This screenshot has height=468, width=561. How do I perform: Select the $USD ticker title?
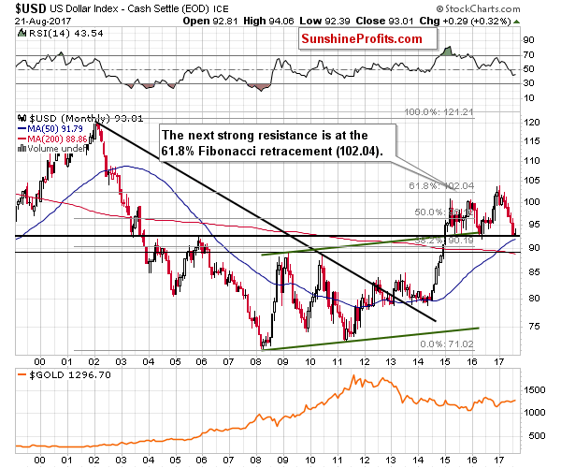tap(31, 7)
